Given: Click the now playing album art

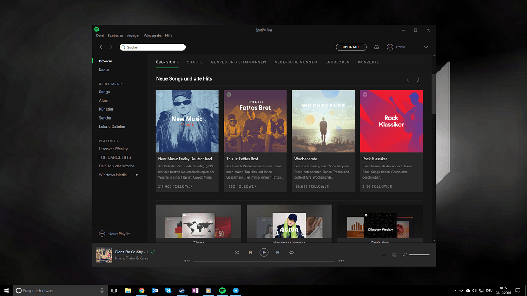Looking at the screenshot, I should point(104,255).
